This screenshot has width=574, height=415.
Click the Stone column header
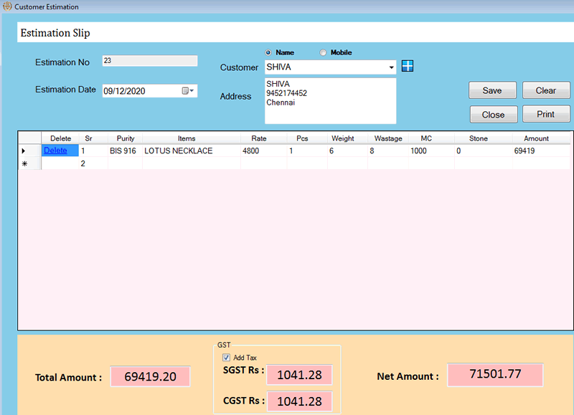tap(483, 138)
